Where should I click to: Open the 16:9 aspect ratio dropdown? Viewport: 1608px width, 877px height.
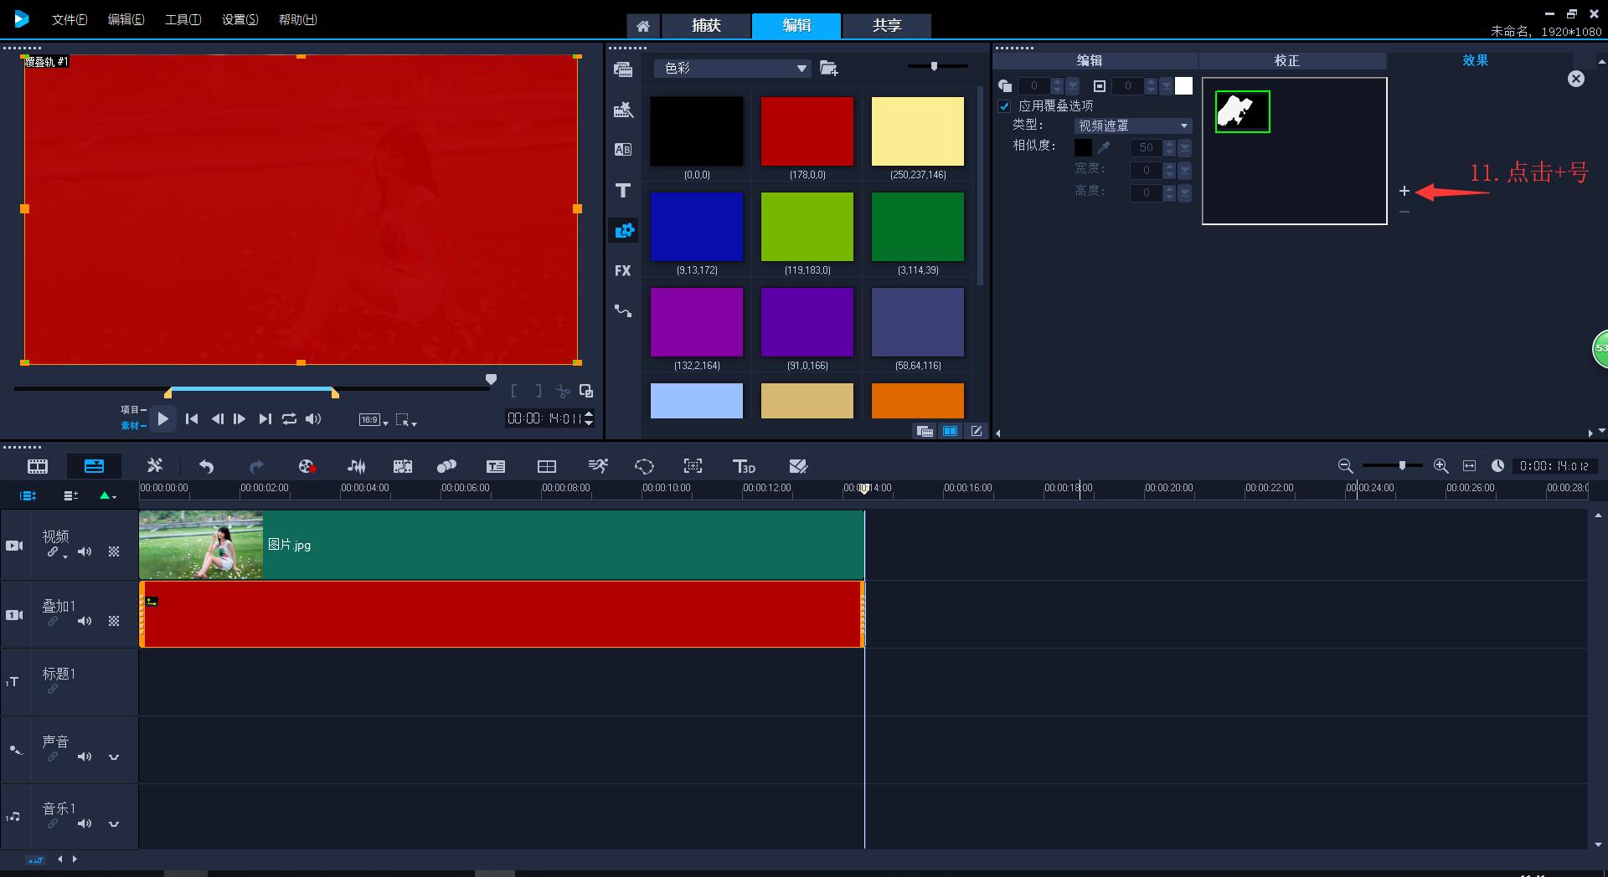pos(374,420)
